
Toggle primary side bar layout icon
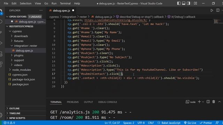point(179,3)
